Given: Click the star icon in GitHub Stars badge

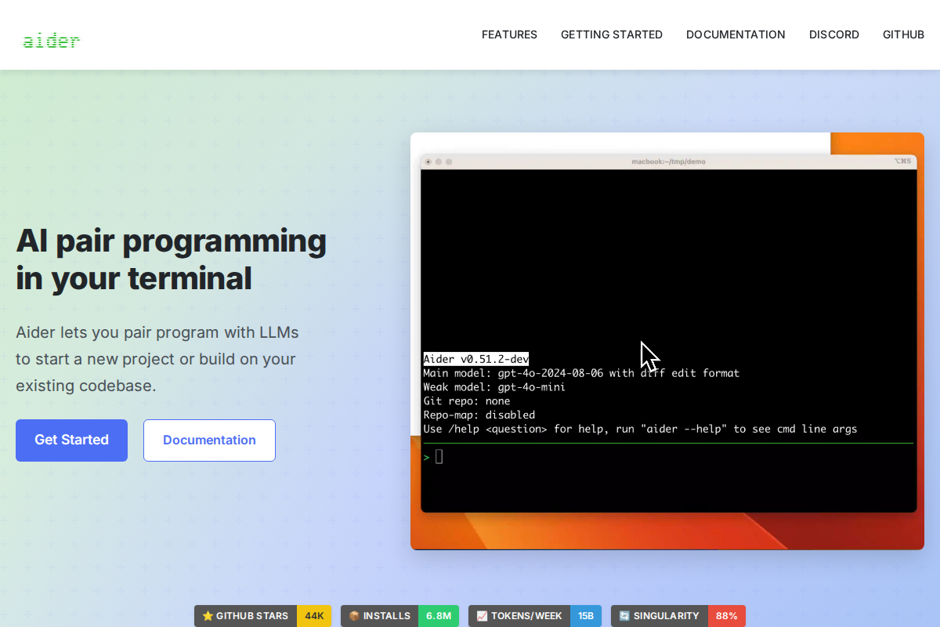Looking at the screenshot, I should click(x=208, y=616).
